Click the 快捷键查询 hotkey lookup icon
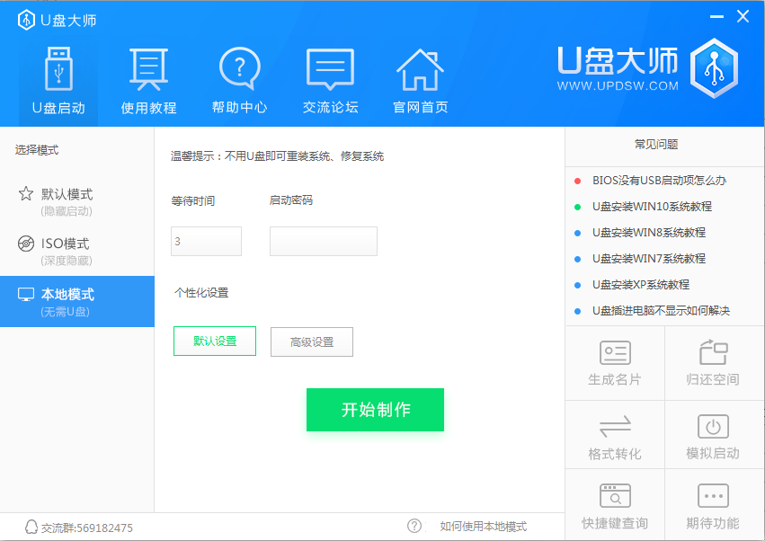This screenshot has height=541, width=765. coord(615,496)
